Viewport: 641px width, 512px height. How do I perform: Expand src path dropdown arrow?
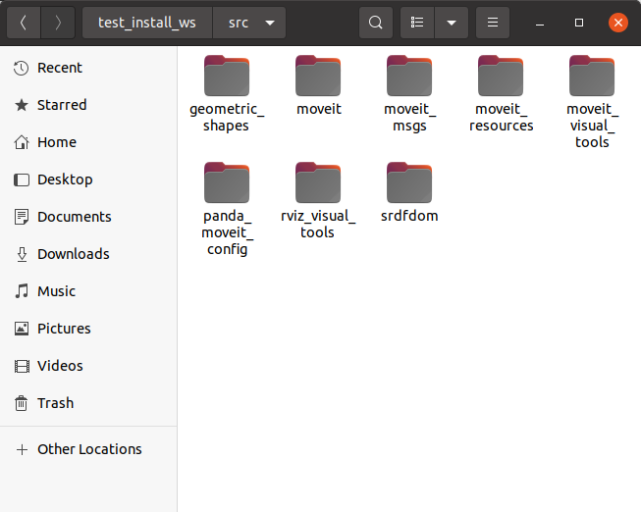pos(270,23)
